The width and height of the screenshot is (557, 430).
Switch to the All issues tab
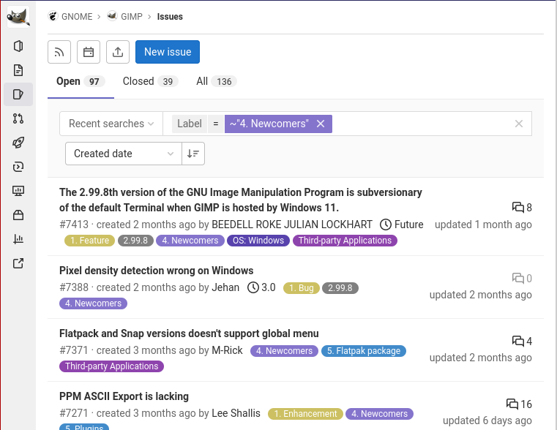pos(217,82)
